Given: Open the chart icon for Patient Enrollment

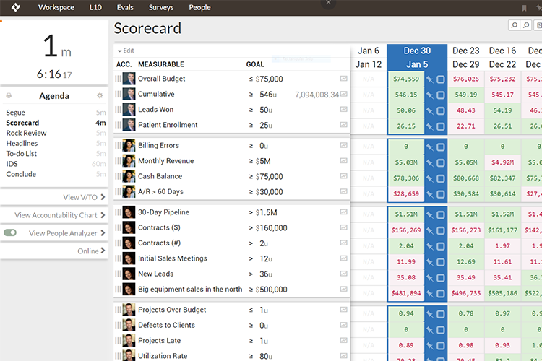Looking at the screenshot, I should pyautogui.click(x=343, y=125).
